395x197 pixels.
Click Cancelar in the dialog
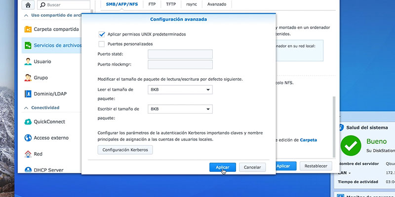[x=252, y=167]
